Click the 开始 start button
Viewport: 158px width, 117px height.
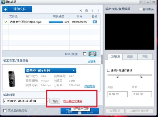pyautogui.click(x=69, y=111)
